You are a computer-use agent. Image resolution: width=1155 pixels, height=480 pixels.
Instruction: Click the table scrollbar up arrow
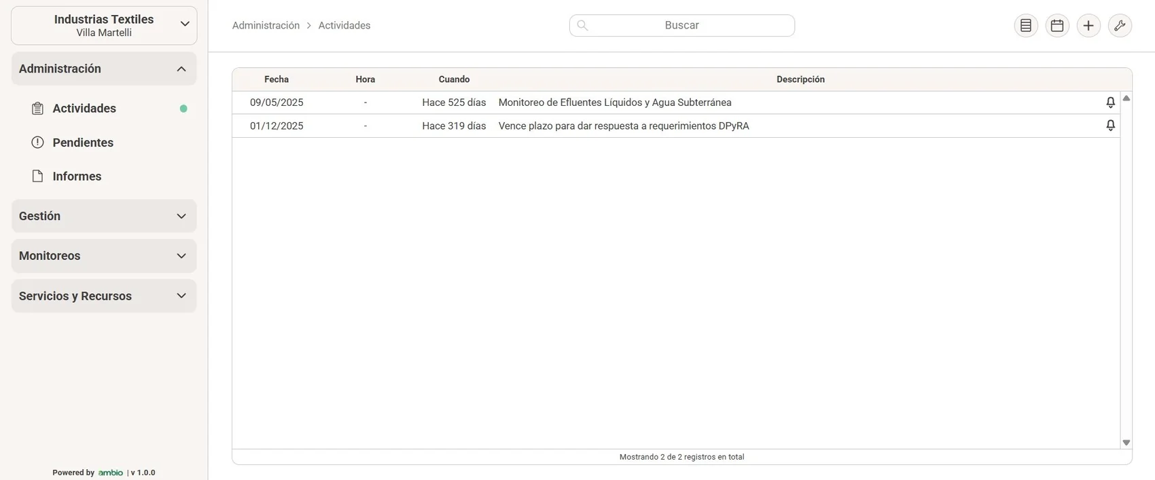1126,98
